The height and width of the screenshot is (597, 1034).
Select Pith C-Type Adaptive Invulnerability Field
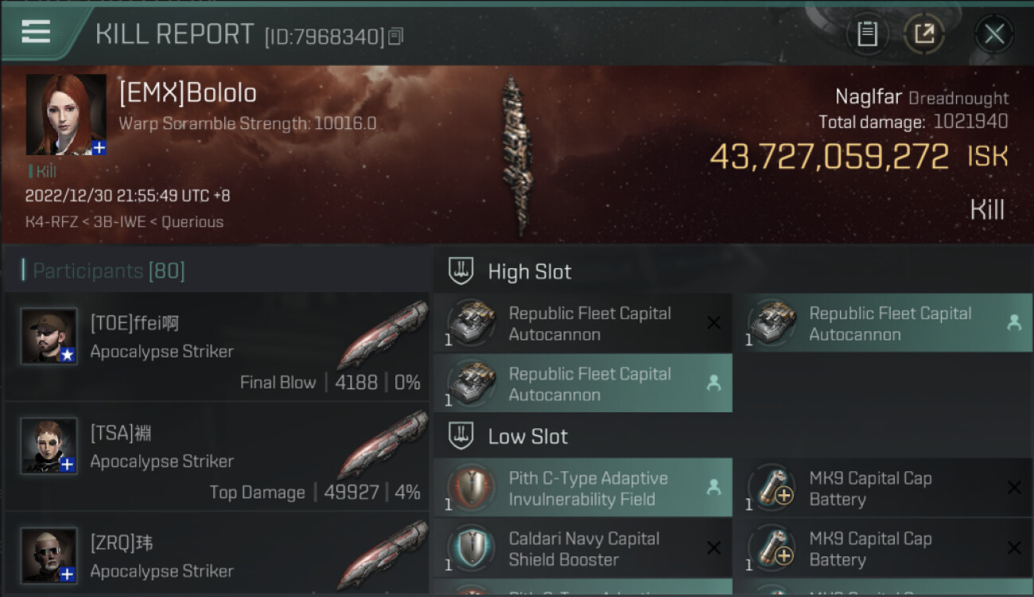coord(583,488)
